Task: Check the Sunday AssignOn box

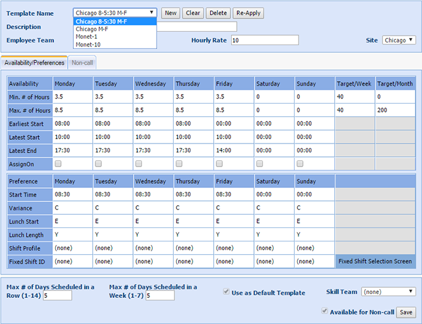Action: (300, 164)
